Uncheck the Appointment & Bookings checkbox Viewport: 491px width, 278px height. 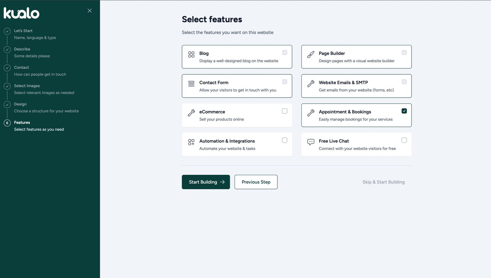coord(404,111)
